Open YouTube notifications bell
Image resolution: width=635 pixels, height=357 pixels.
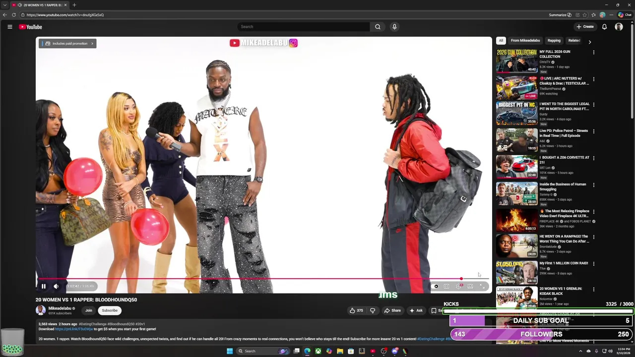click(604, 27)
